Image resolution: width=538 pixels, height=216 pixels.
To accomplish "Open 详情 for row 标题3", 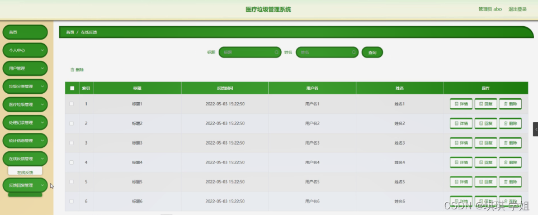I will tap(461, 143).
